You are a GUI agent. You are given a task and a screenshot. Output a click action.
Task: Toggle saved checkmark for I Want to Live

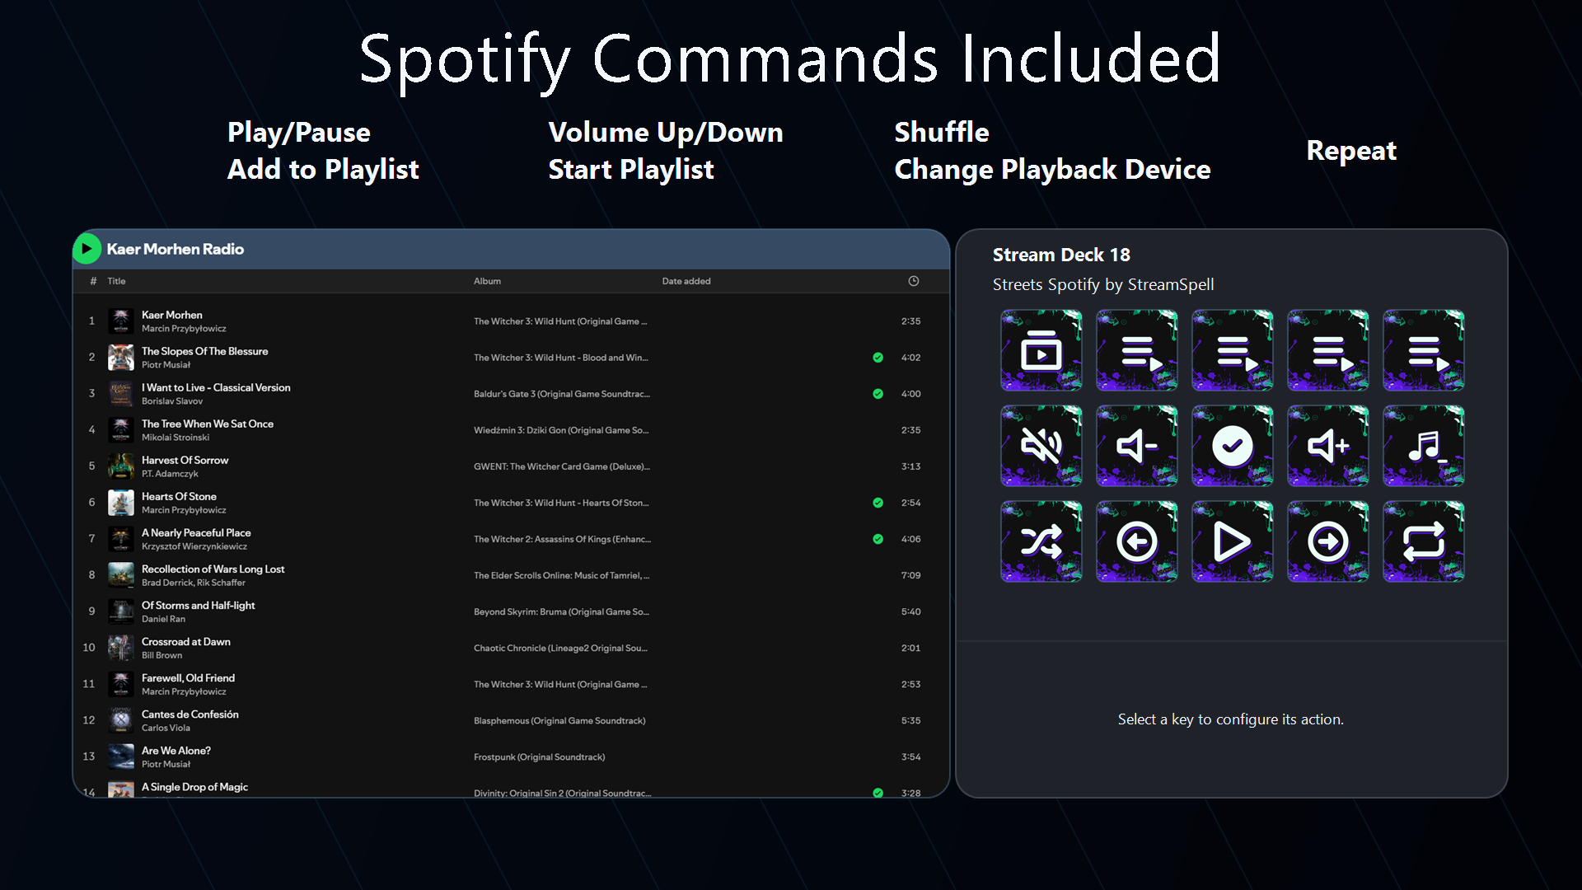(x=878, y=394)
